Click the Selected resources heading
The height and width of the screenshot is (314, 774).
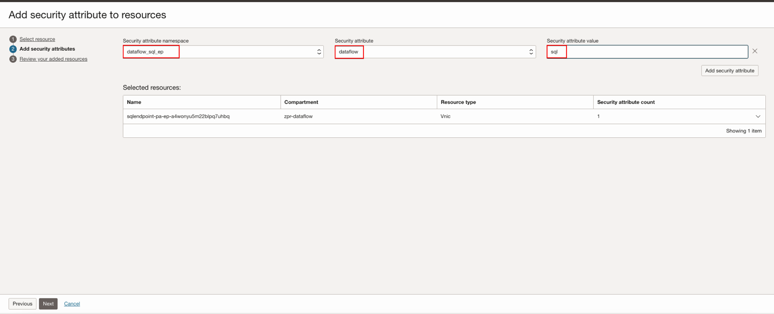pyautogui.click(x=152, y=88)
